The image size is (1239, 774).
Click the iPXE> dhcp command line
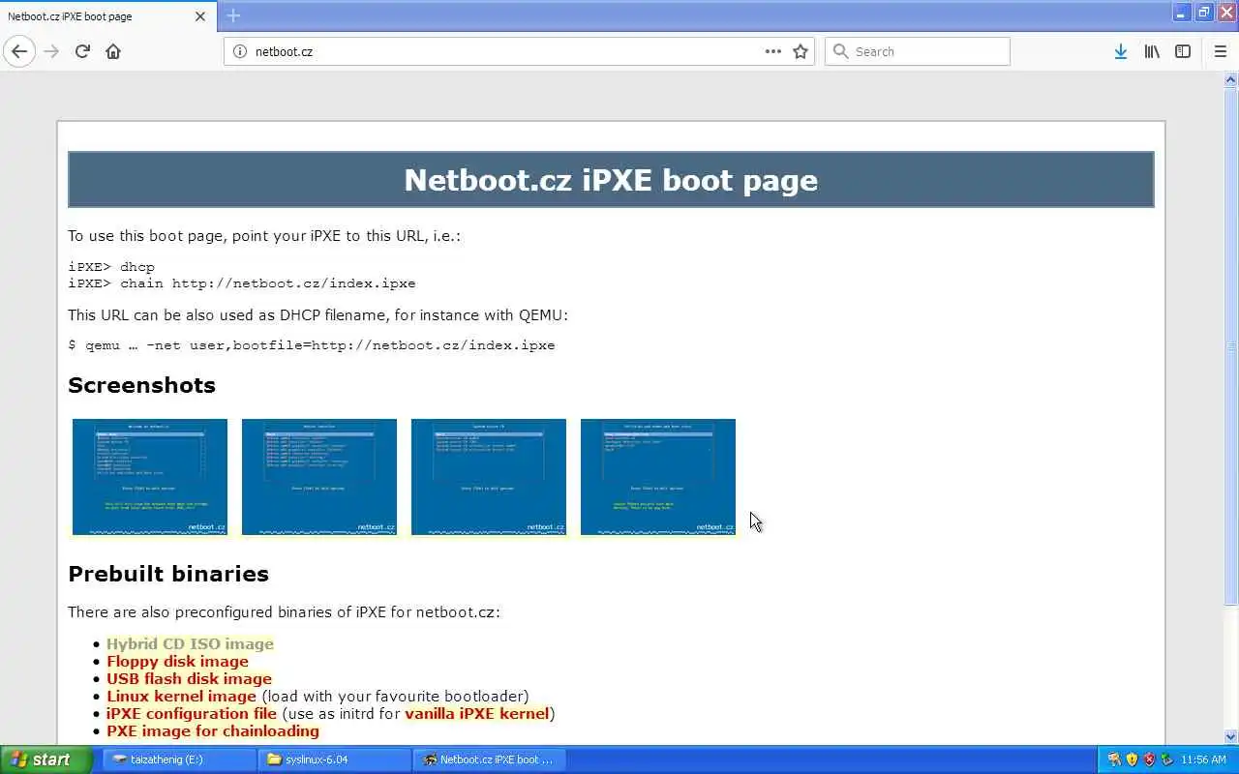click(x=111, y=266)
